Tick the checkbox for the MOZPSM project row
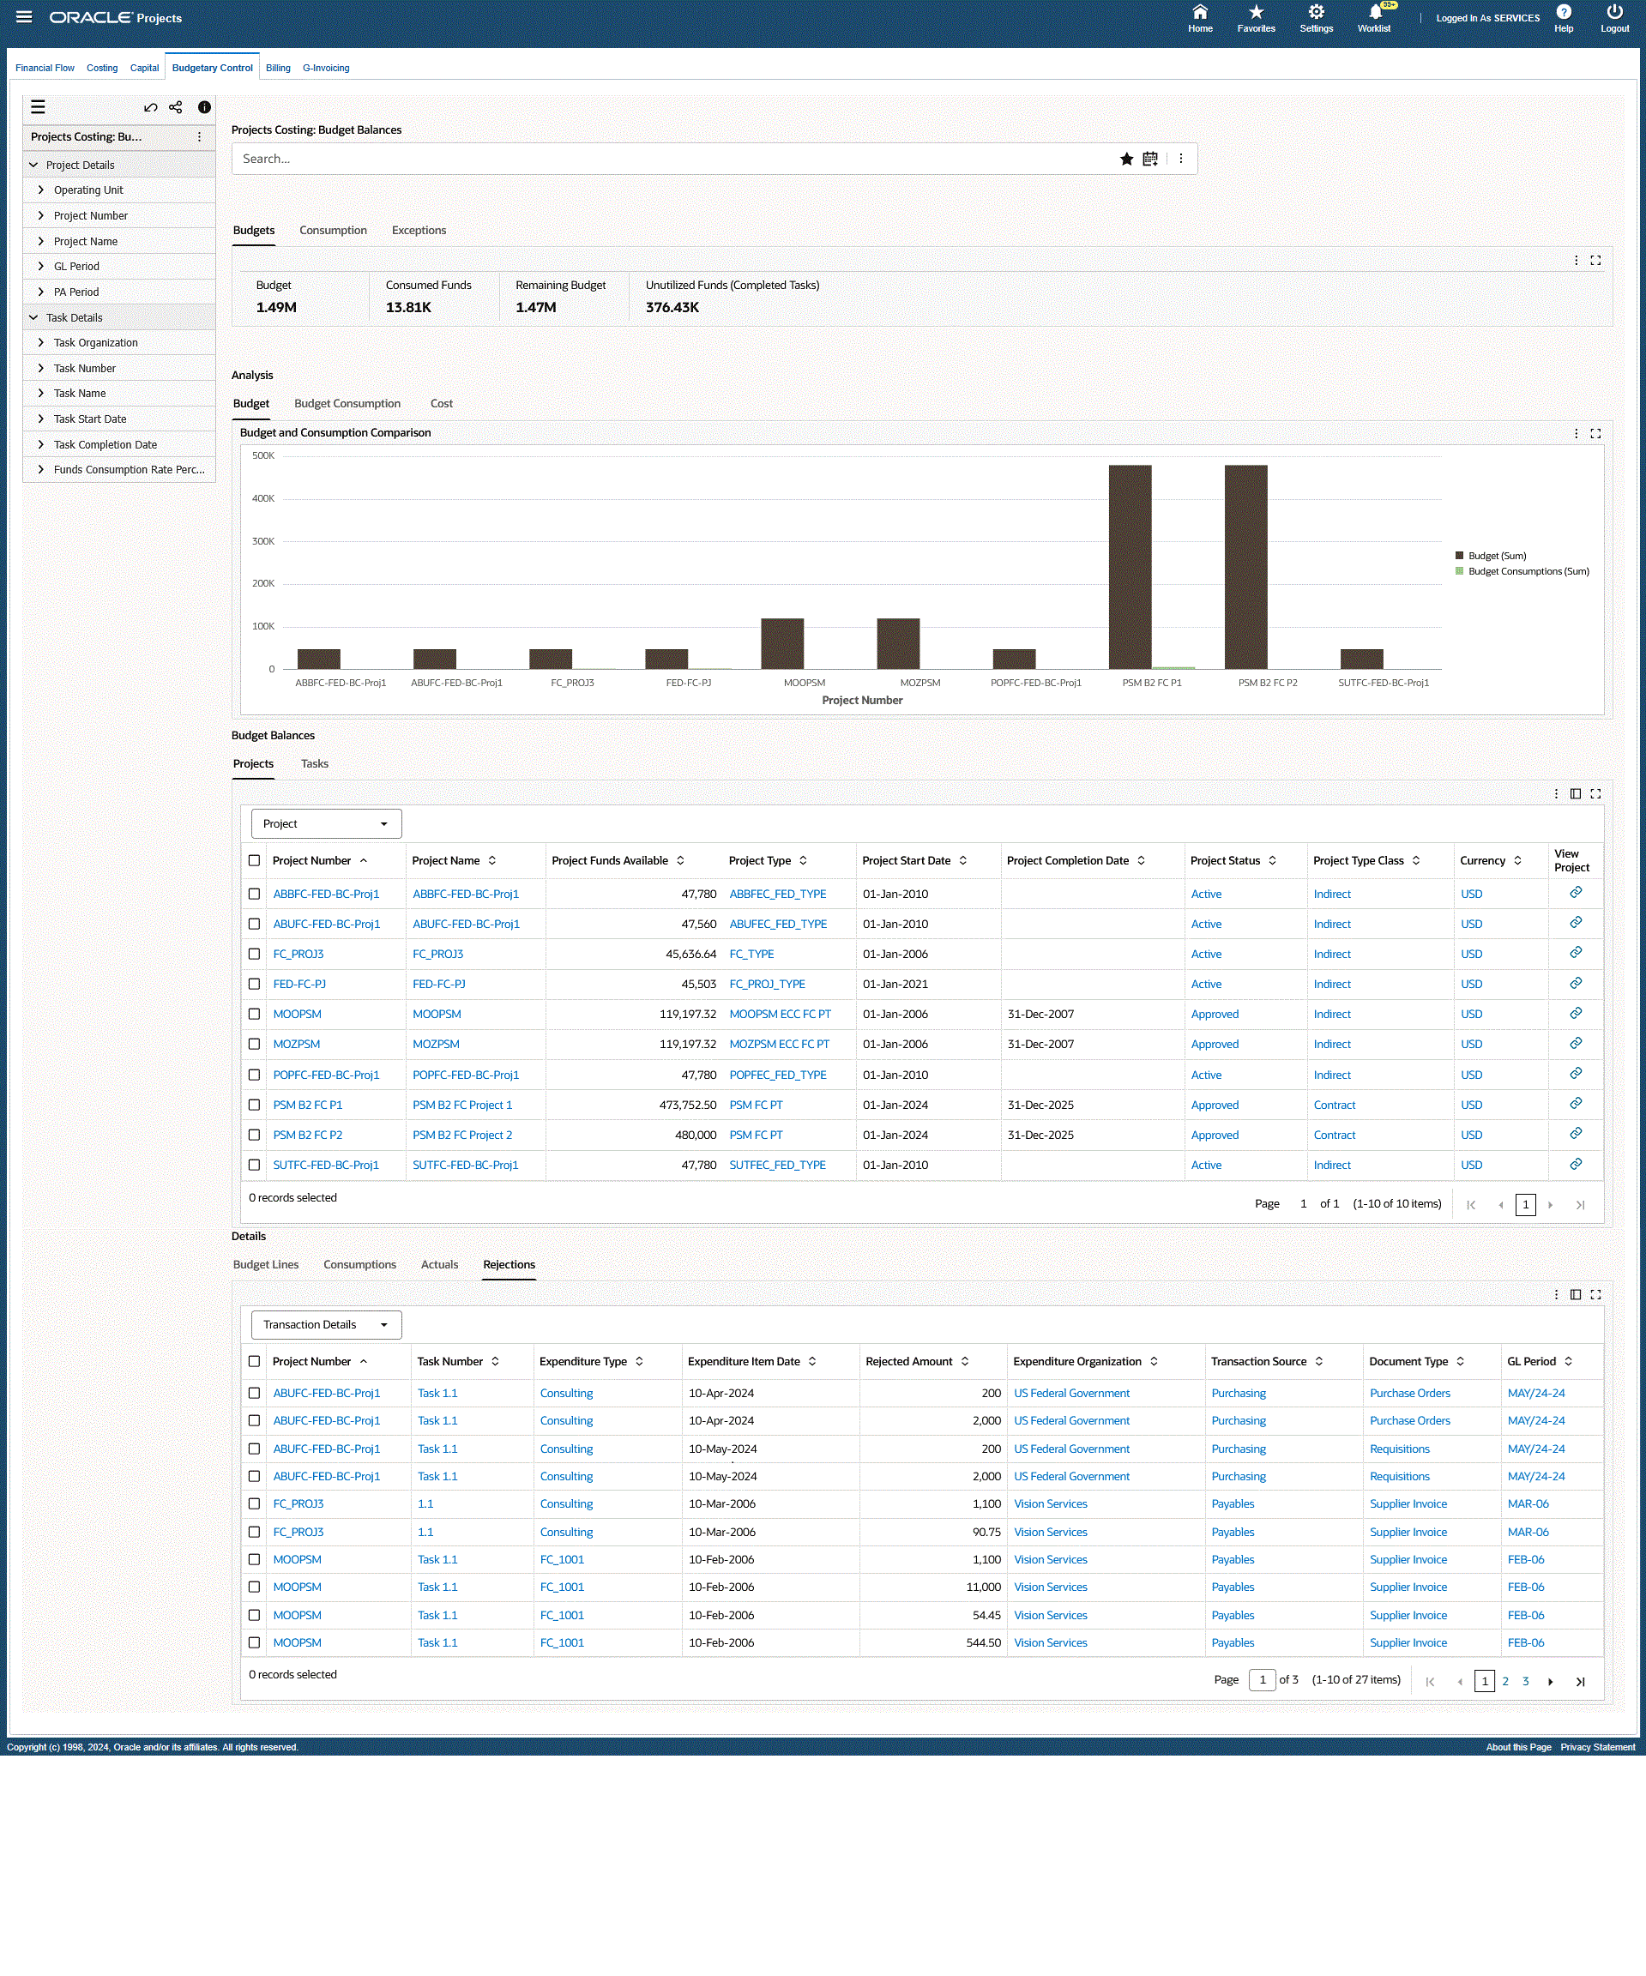Screen dimensions: 1646x1976 click(x=254, y=1045)
